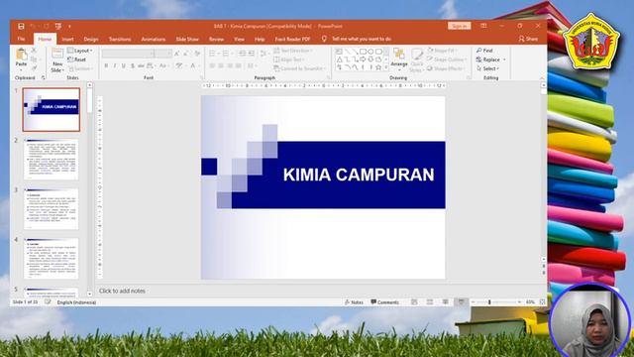634x357 pixels.
Task: Open Comments pane from status bar
Action: pyautogui.click(x=385, y=302)
